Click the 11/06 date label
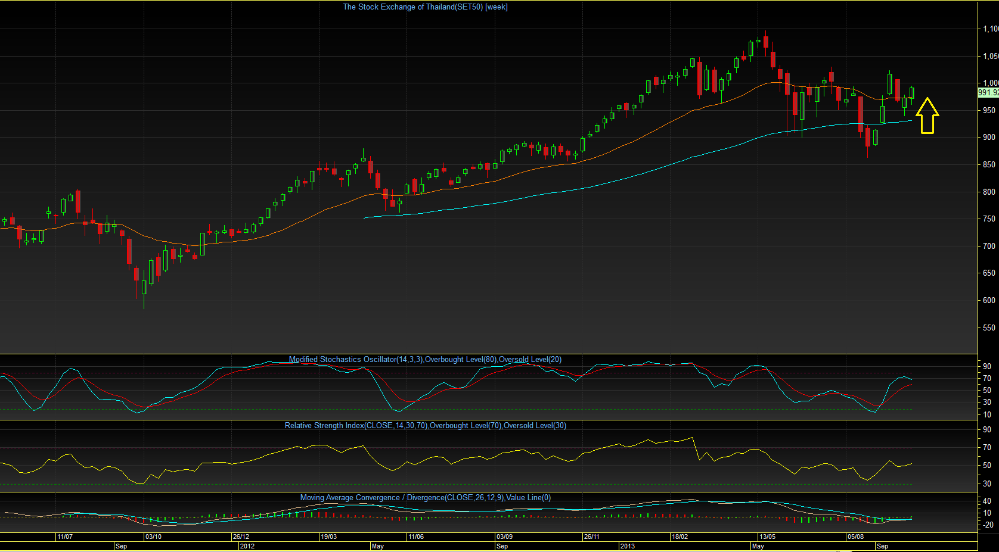 click(416, 537)
